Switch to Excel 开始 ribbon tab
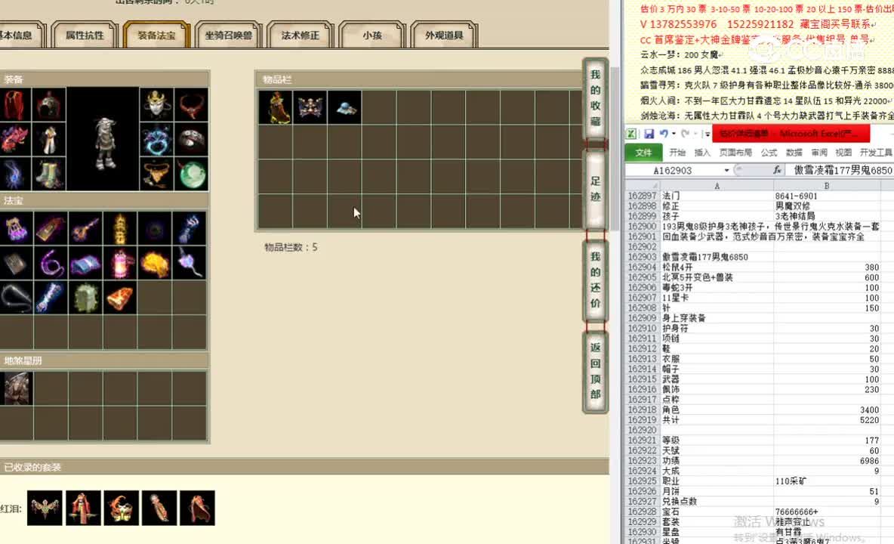This screenshot has width=894, height=544. [677, 153]
